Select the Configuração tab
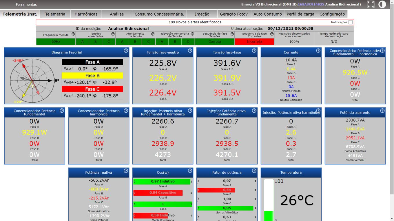 332,14
